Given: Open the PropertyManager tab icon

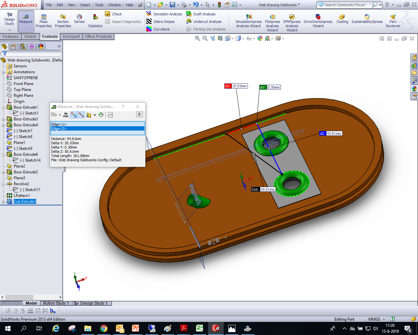Looking at the screenshot, I should [x=13, y=46].
